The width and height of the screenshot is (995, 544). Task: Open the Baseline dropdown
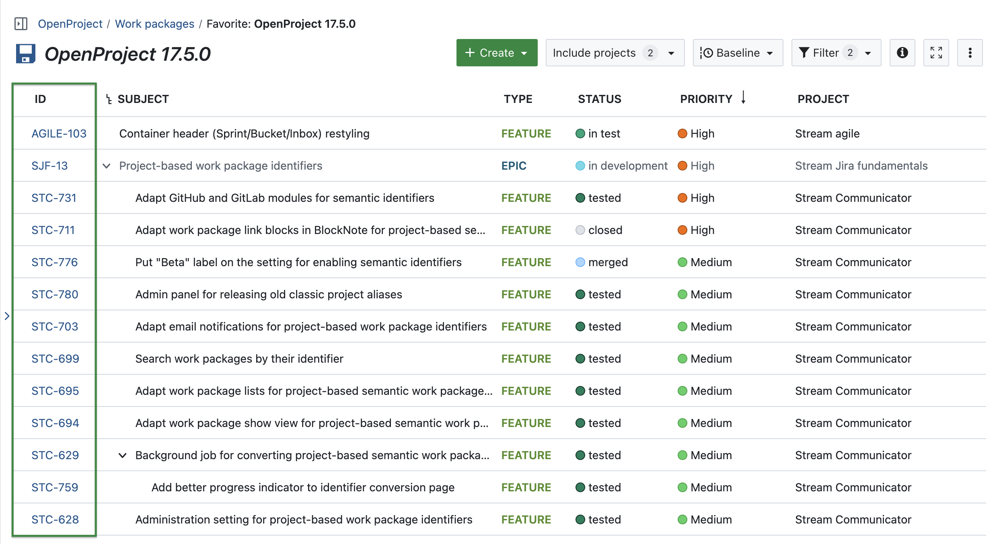(x=738, y=53)
